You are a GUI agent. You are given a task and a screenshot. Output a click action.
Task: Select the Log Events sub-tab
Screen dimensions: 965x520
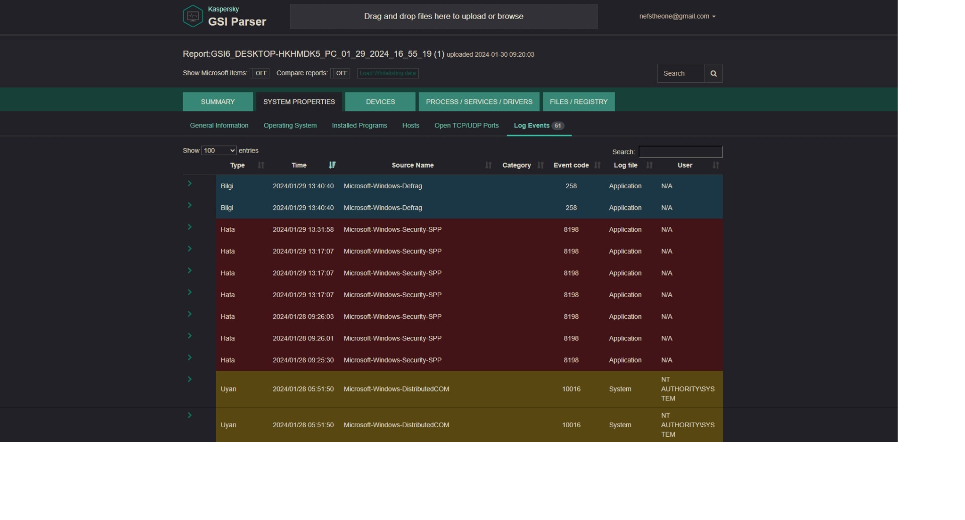point(539,125)
